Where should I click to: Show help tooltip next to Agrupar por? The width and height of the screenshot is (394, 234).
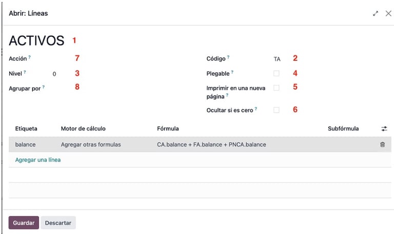point(44,87)
